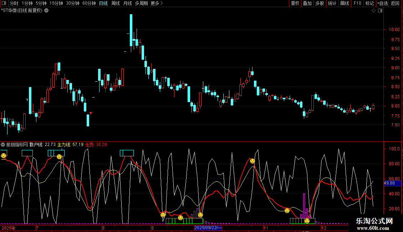The width and height of the screenshot is (403, 232).
Task: Click the month 7 label on time axis
Action: tap(37, 228)
